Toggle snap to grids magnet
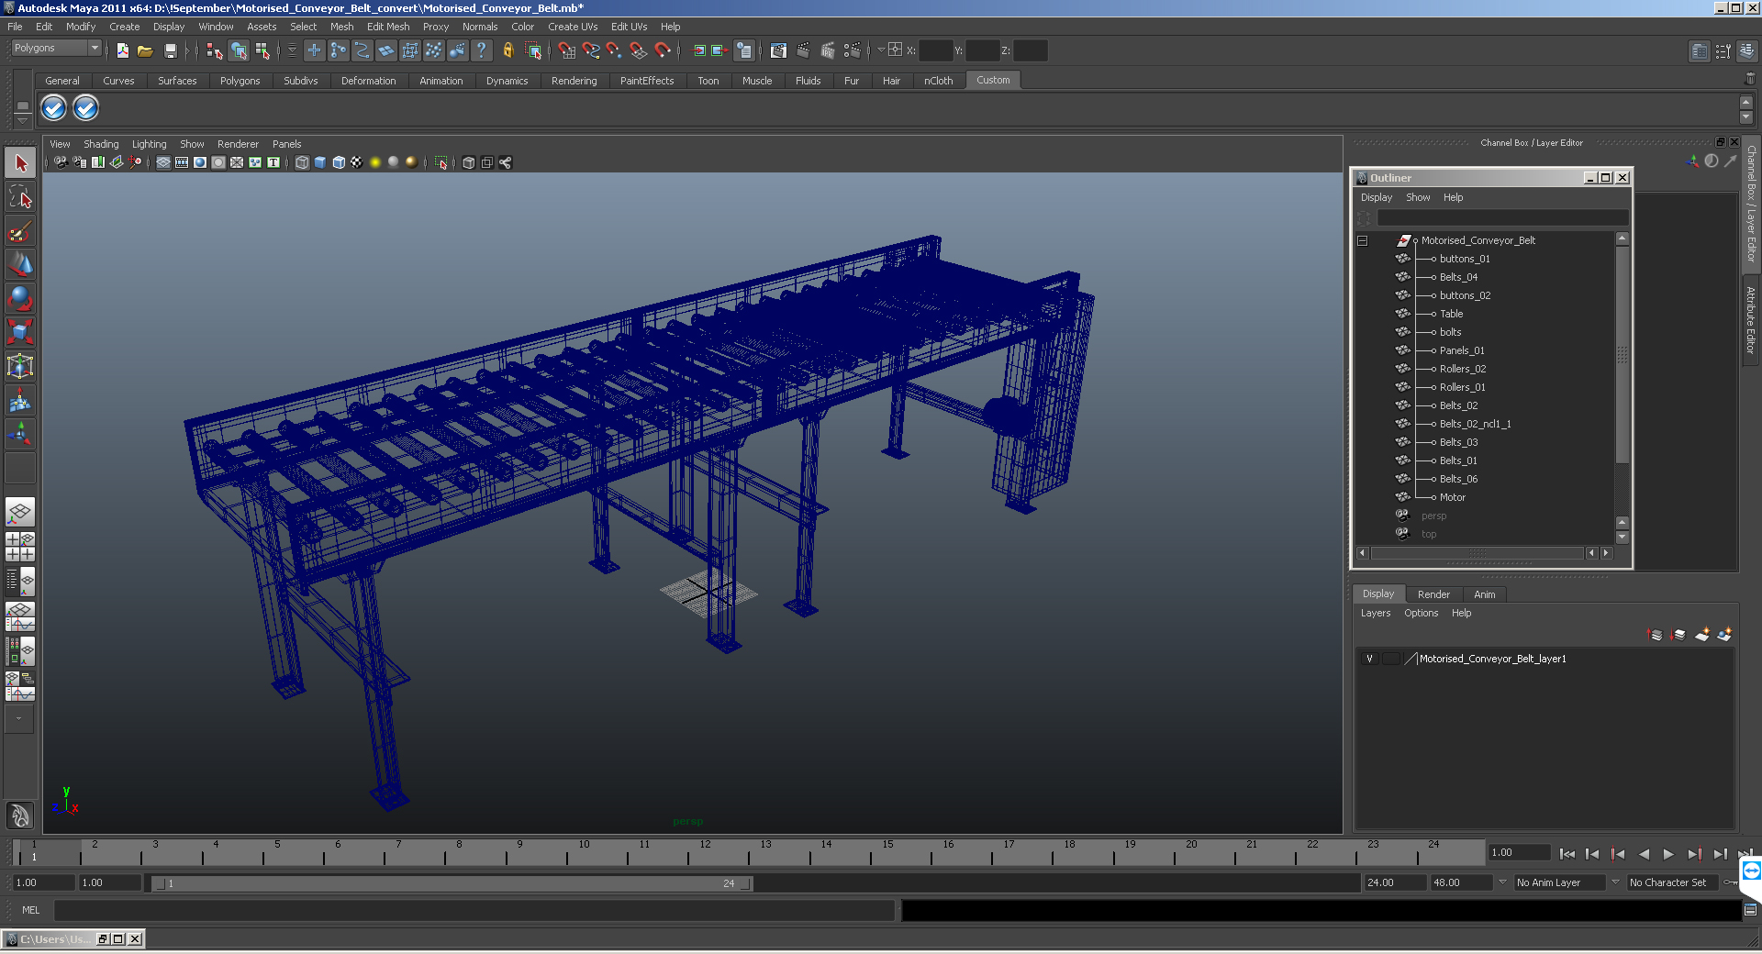The height and width of the screenshot is (954, 1762). tap(566, 50)
